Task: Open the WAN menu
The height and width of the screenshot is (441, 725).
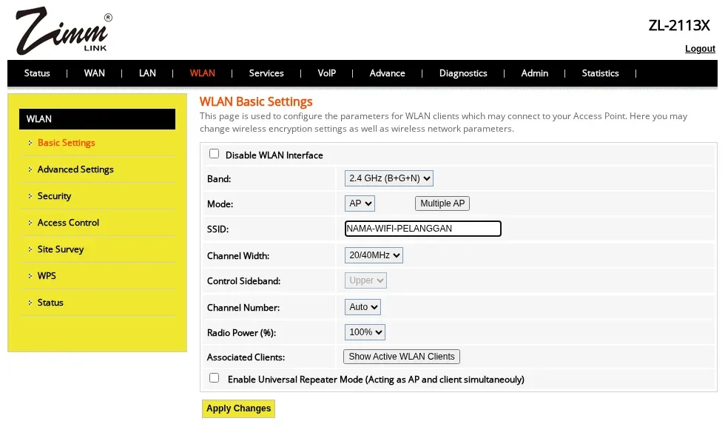Action: point(95,73)
